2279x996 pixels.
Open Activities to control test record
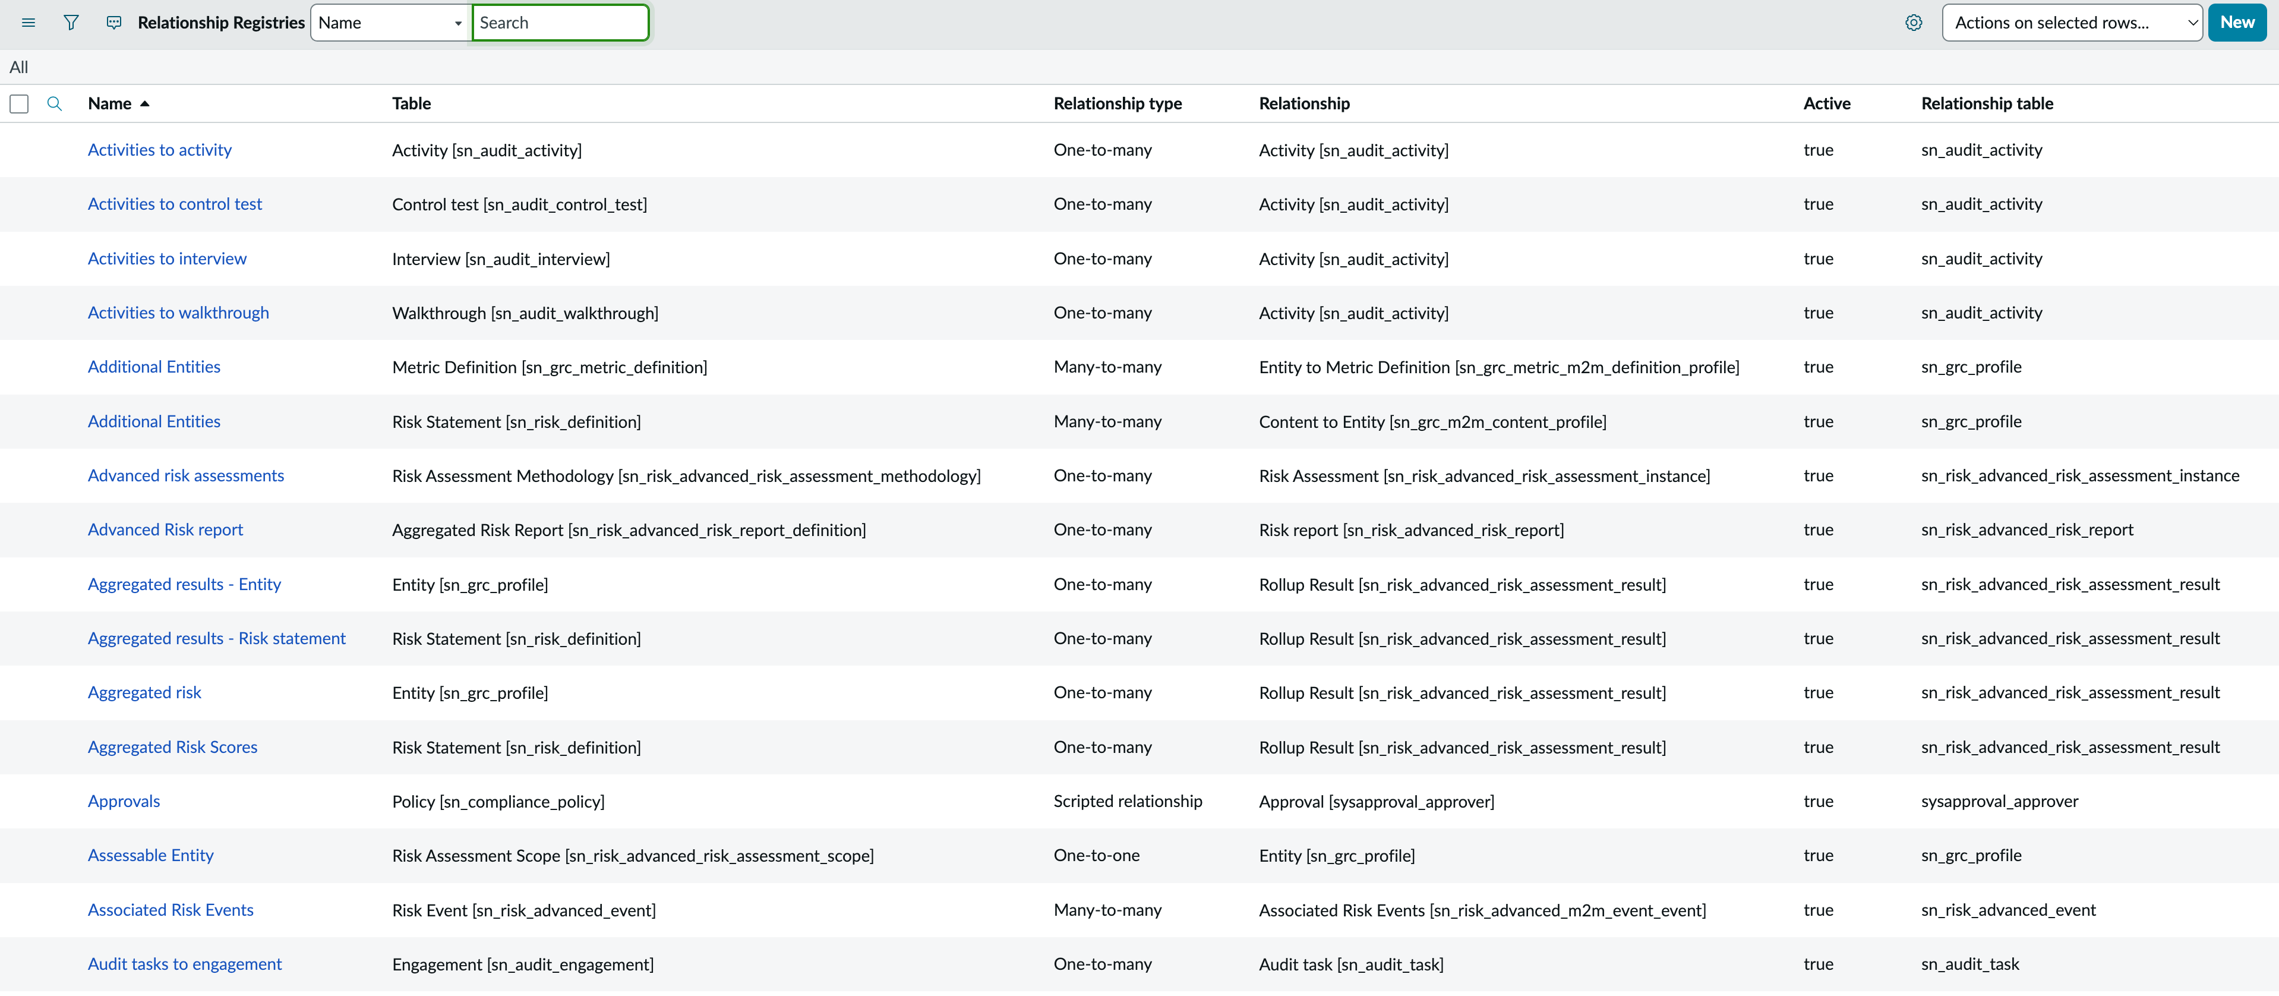[175, 204]
